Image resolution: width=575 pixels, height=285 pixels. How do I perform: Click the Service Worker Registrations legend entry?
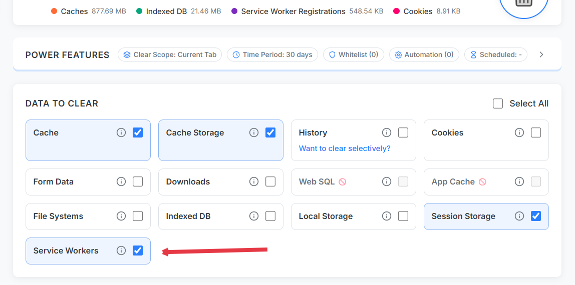pyautogui.click(x=307, y=11)
